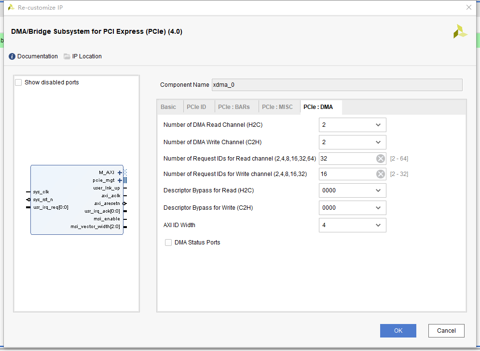Open the Documentation link
The width and height of the screenshot is (480, 351).
(37, 56)
